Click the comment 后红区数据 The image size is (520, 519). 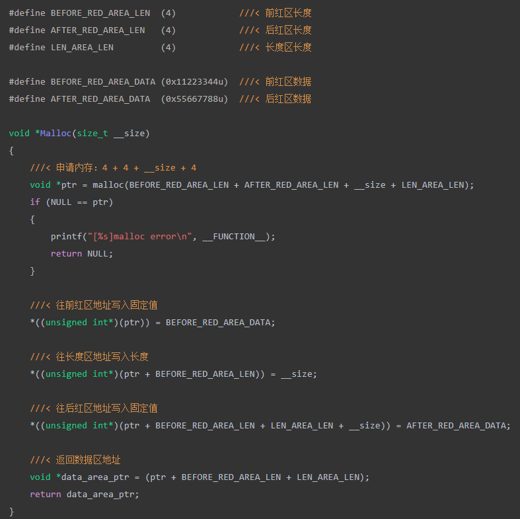pos(288,99)
